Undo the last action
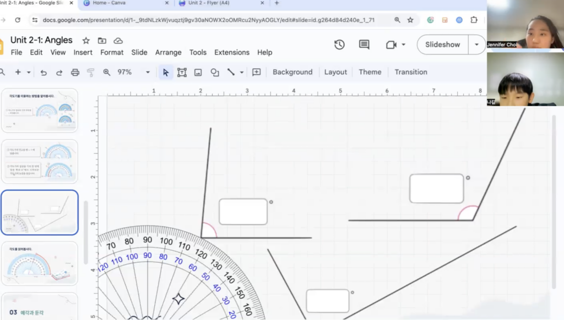This screenshot has height=320, width=564. coord(44,73)
